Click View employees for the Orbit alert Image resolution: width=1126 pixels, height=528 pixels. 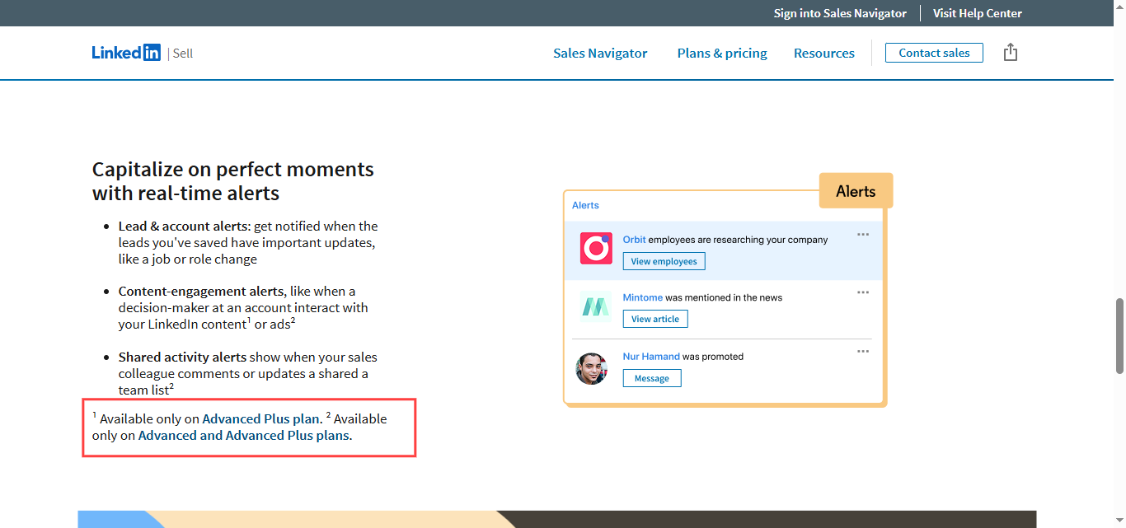point(664,261)
